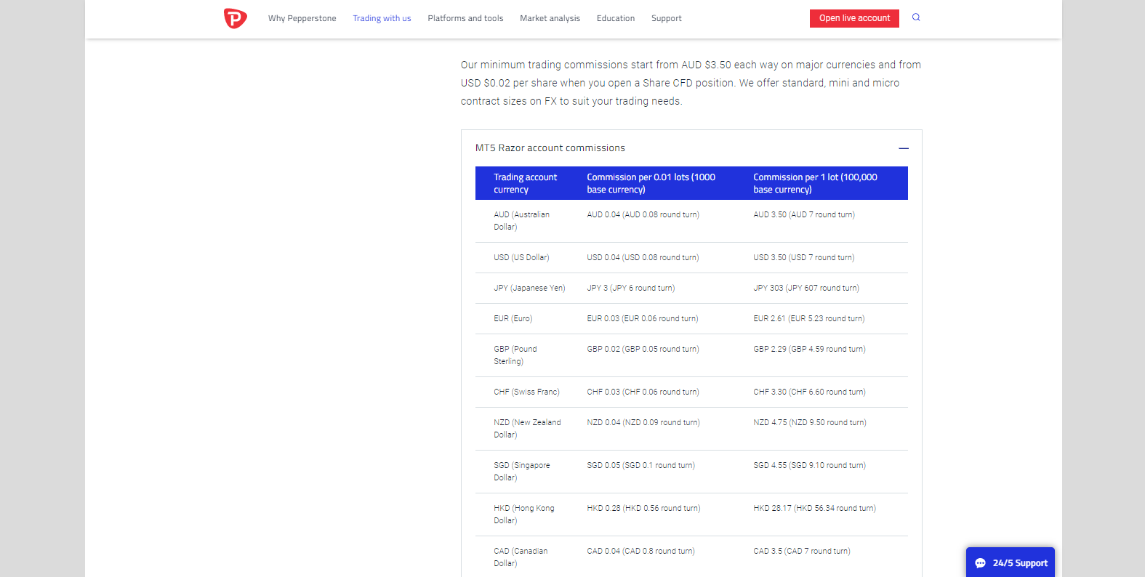Click the JPY 303 (JPY 607 round turn) cell
This screenshot has height=577, width=1145.
tap(806, 288)
